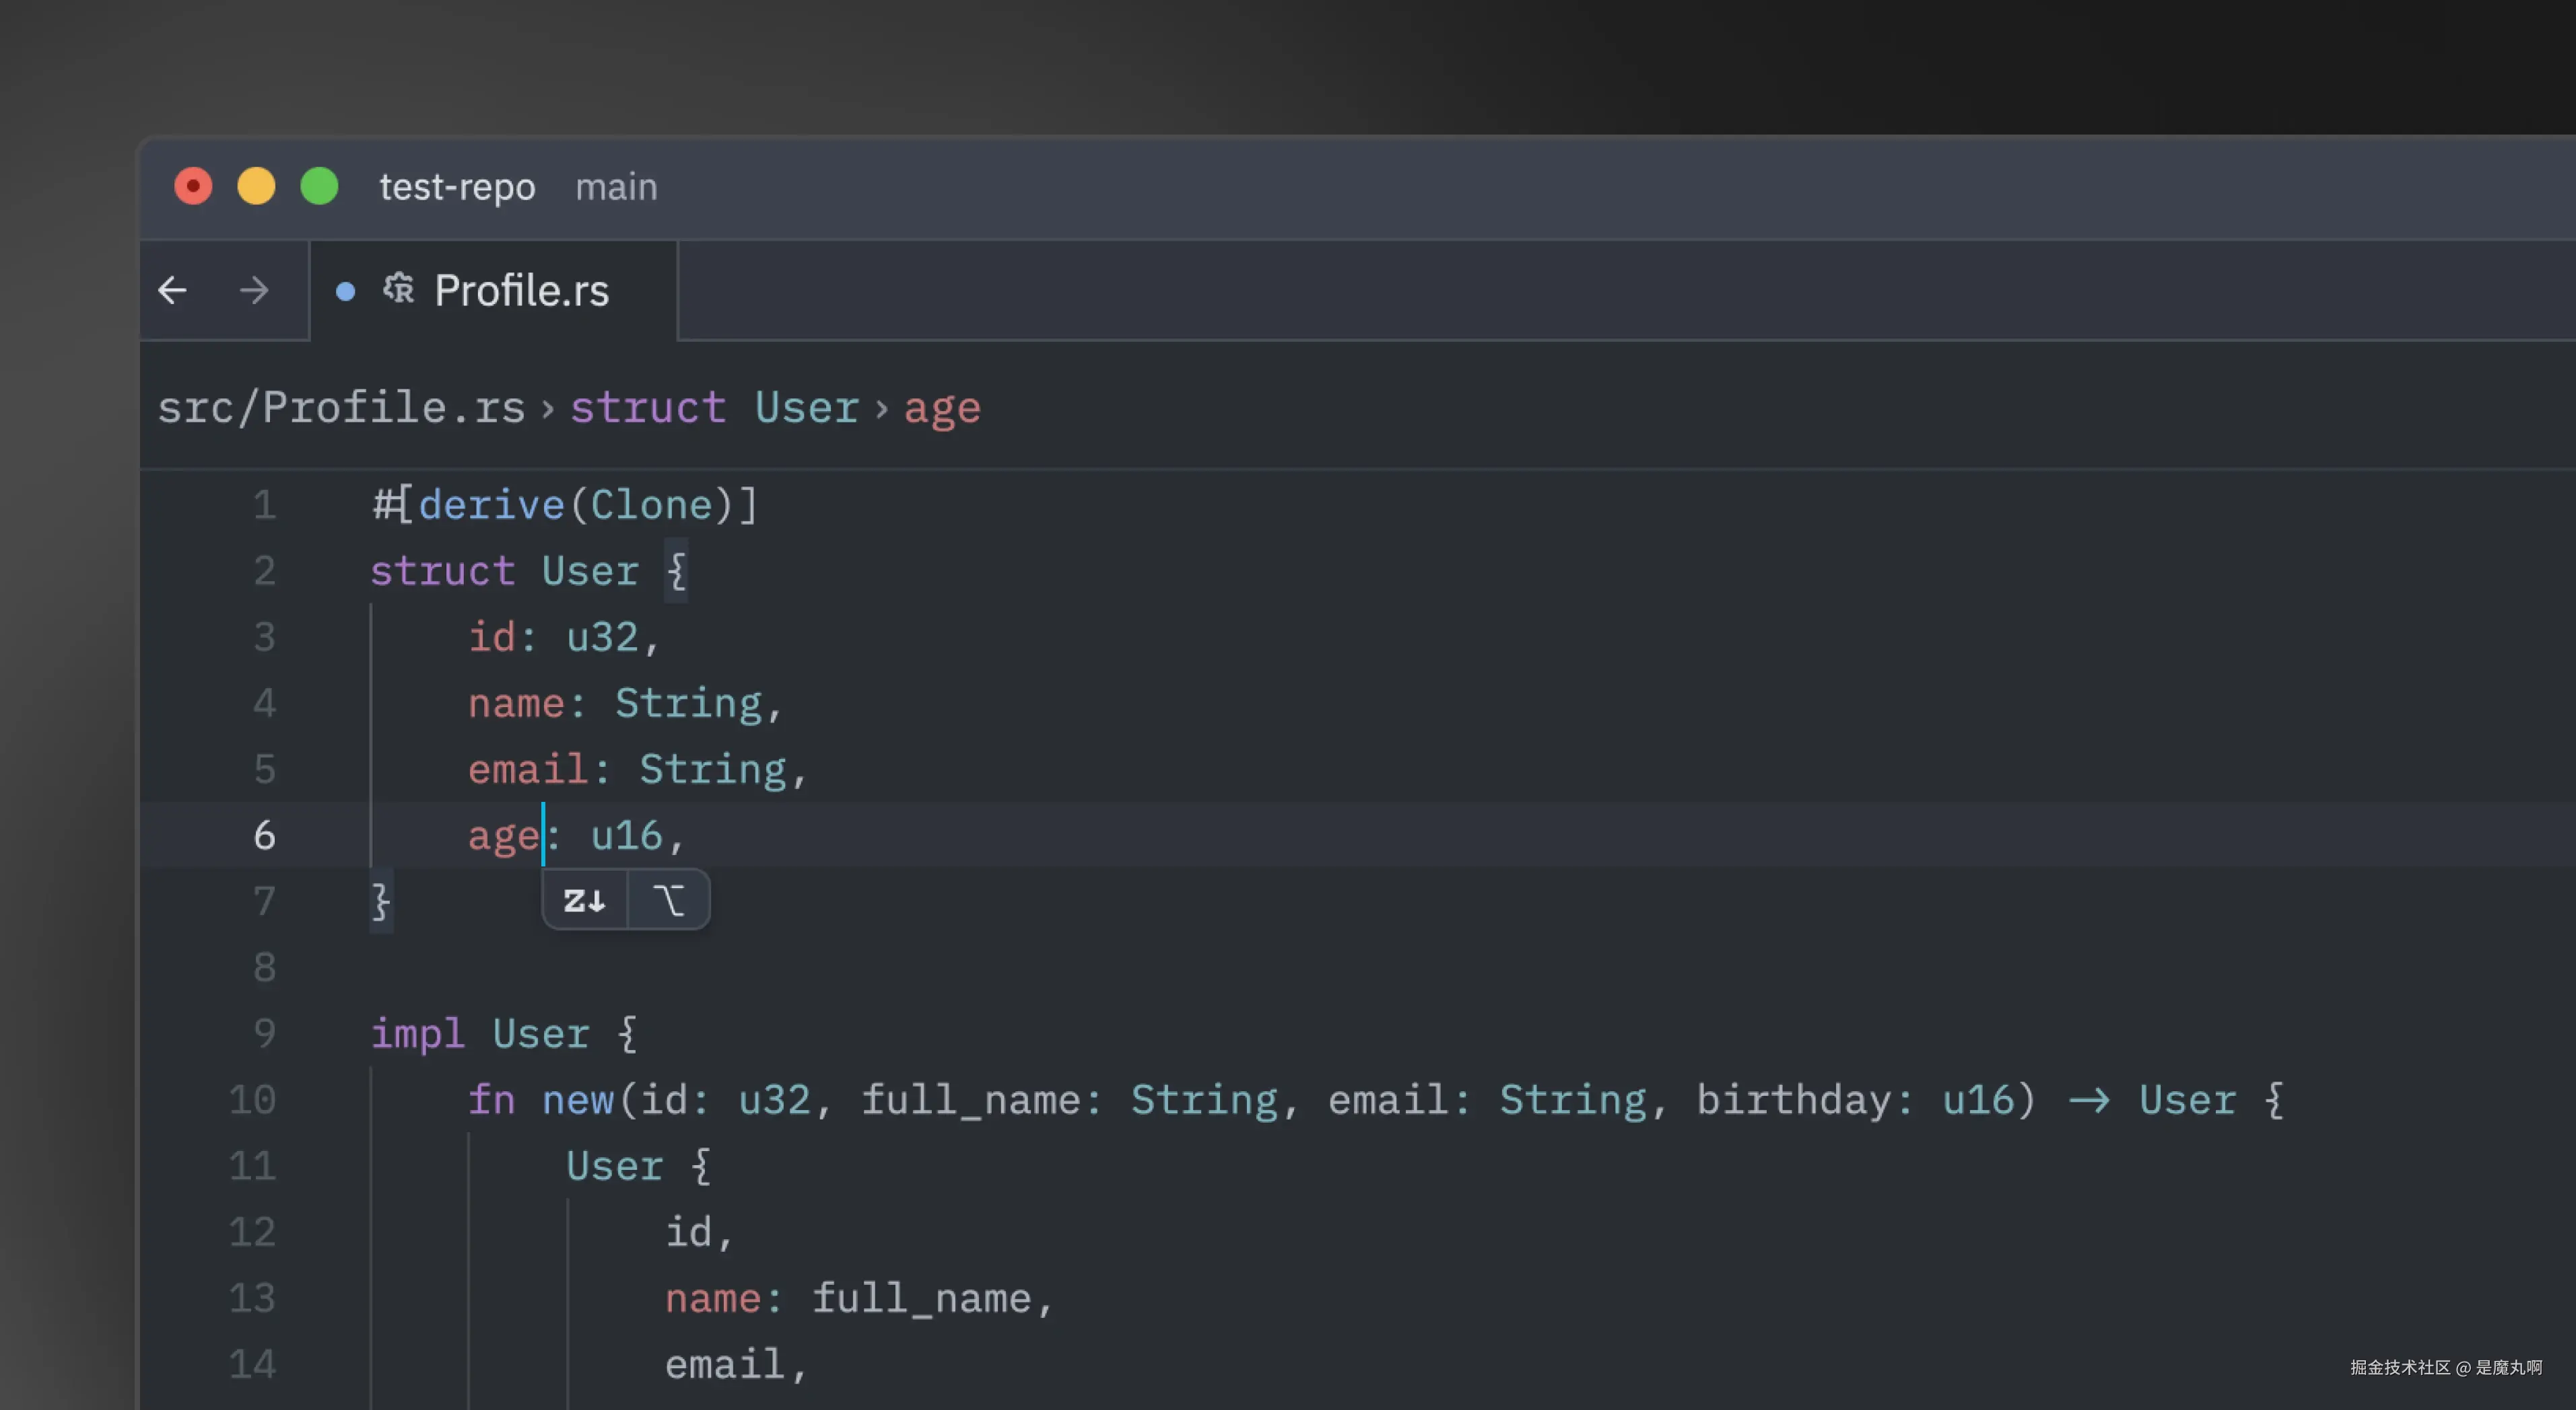The width and height of the screenshot is (2576, 1410).
Task: Place cursor on derive in line 1
Action: (x=491, y=505)
